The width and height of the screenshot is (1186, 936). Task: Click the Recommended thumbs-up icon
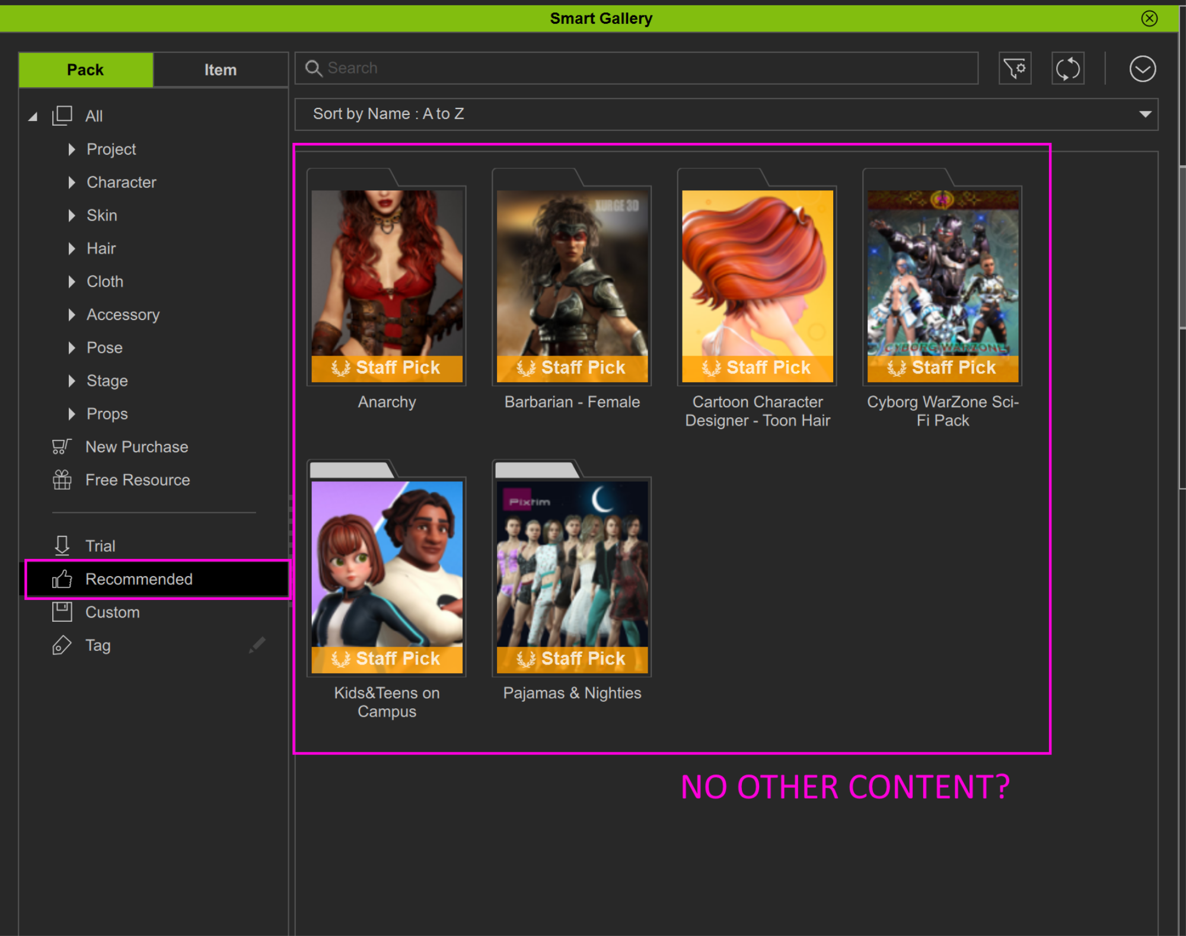pos(62,579)
